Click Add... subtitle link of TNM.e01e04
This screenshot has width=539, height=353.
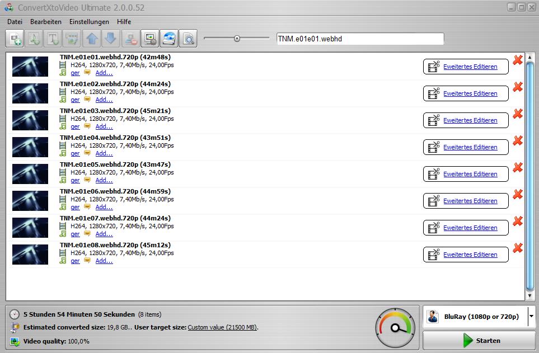104,153
